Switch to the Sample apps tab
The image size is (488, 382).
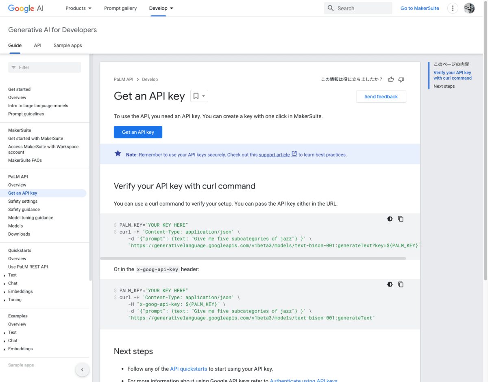pos(68,46)
